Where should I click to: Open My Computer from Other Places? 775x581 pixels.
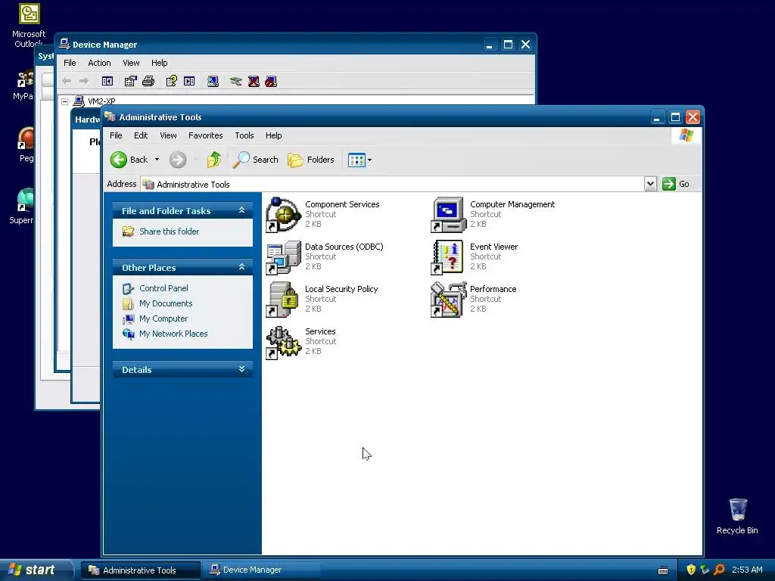coord(163,318)
